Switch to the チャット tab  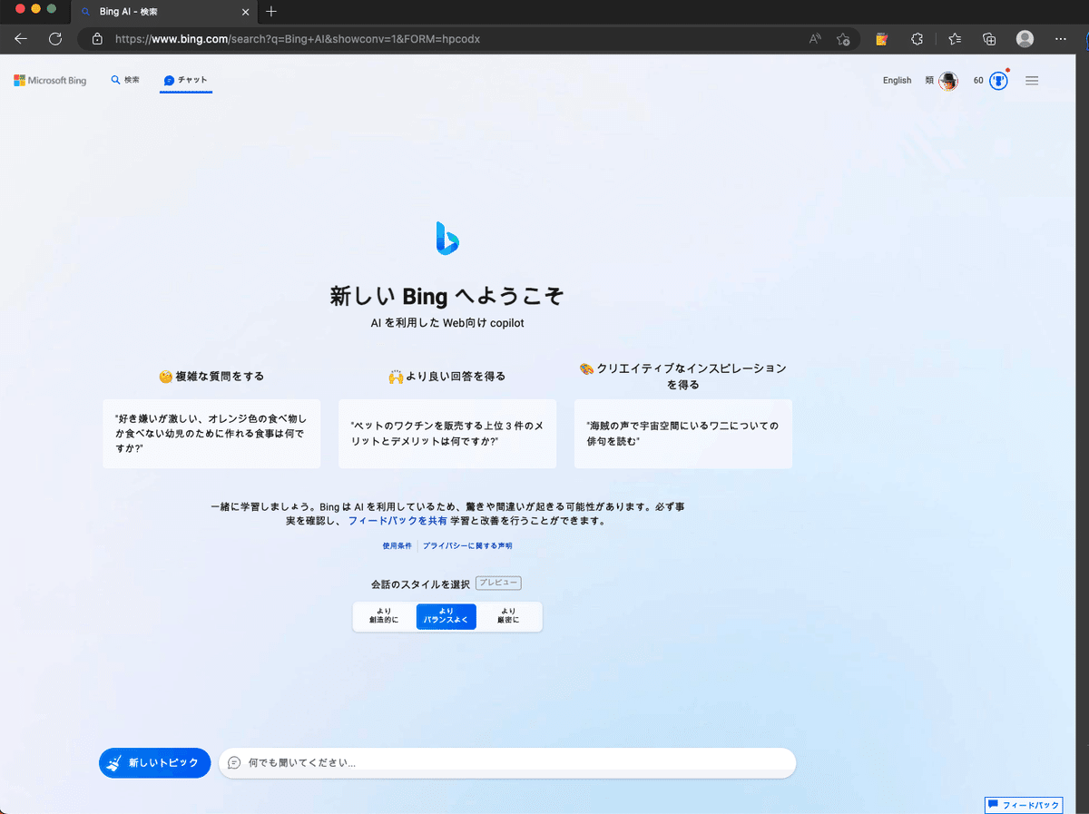tap(186, 80)
